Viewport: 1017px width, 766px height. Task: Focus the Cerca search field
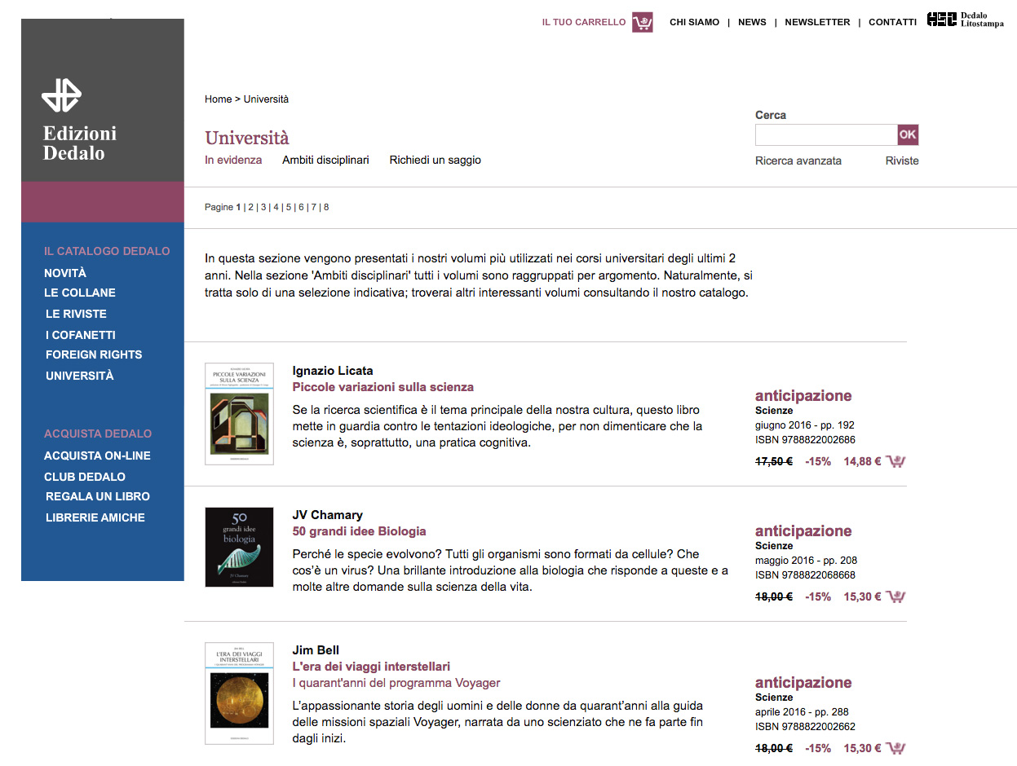point(826,134)
